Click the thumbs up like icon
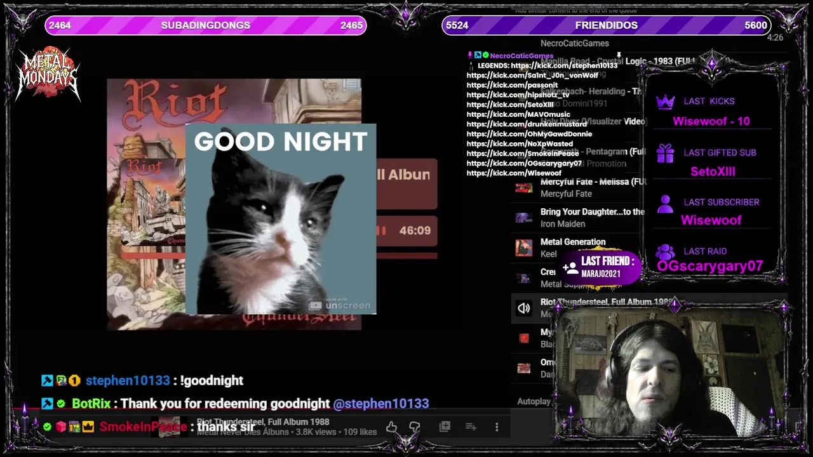The width and height of the screenshot is (813, 457). point(391,427)
